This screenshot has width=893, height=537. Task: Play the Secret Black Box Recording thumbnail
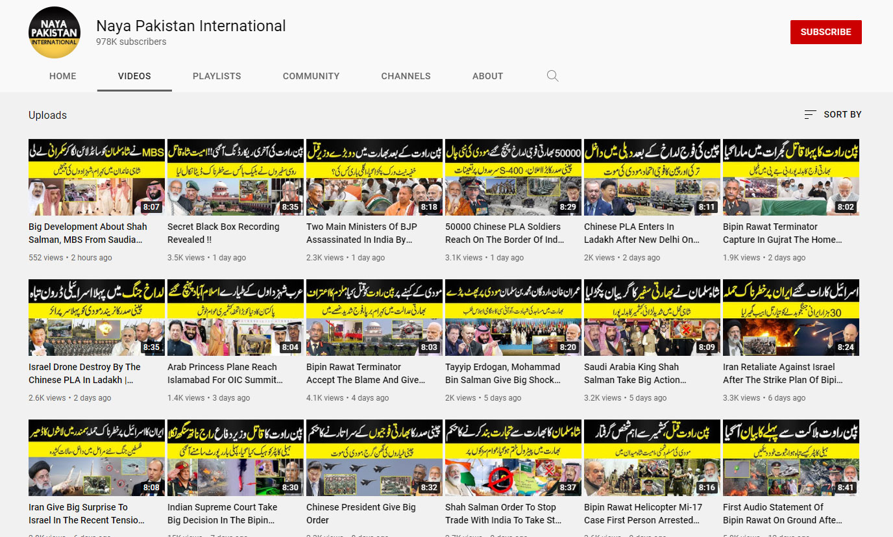point(236,177)
